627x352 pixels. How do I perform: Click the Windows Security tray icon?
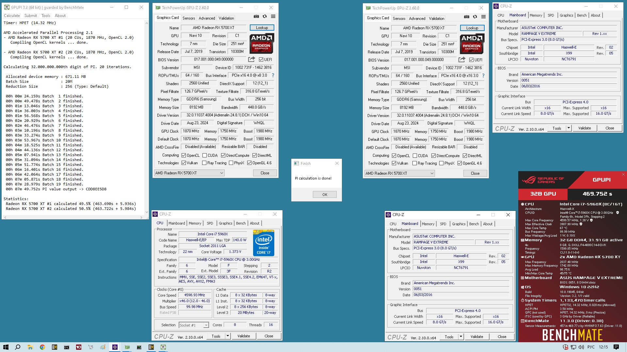[566, 347]
